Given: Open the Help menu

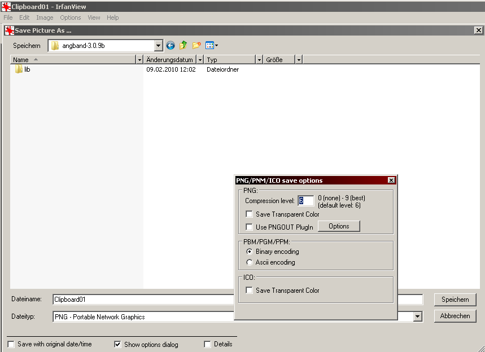Looking at the screenshot, I should pyautogui.click(x=112, y=17).
